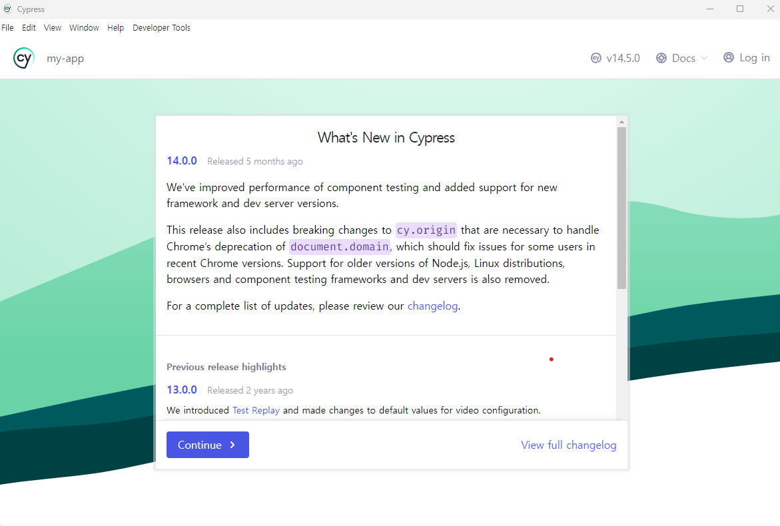Click the Cypress logo beside my-app
The width and height of the screenshot is (780, 526).
tap(23, 58)
